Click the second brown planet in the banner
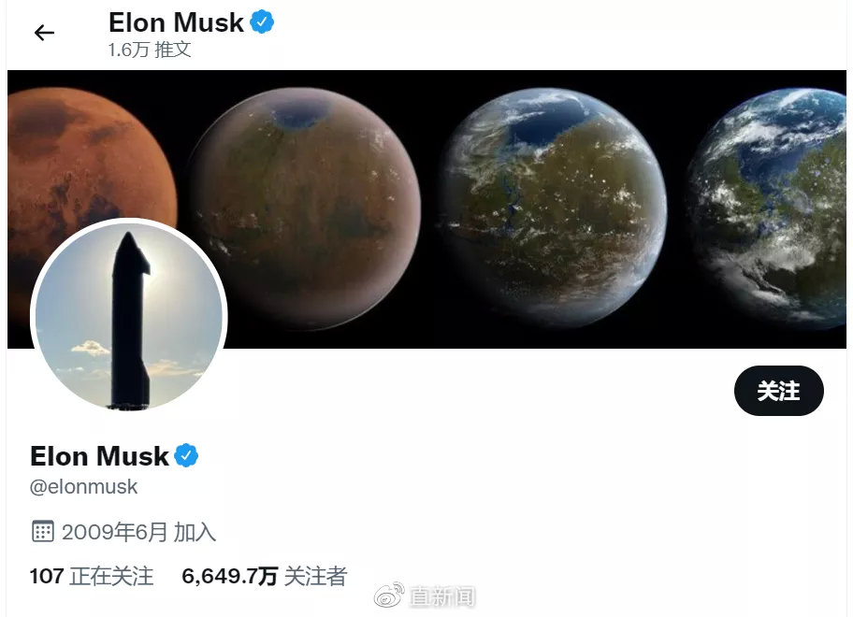This screenshot has width=853, height=617. (x=305, y=208)
